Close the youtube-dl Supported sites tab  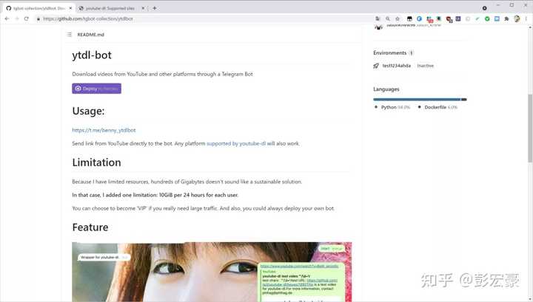pos(143,8)
